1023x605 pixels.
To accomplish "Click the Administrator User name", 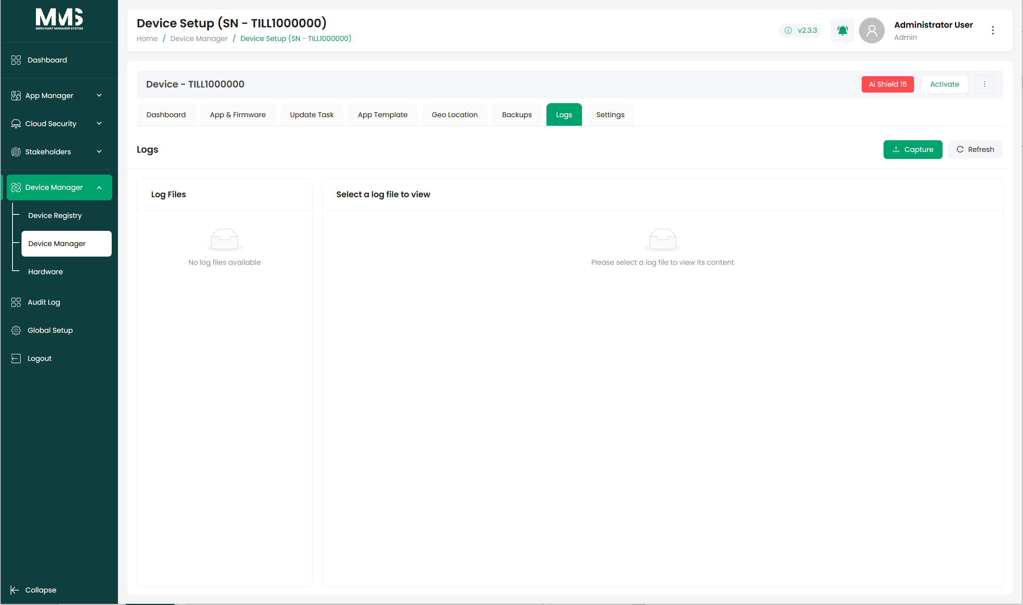I will click(933, 25).
